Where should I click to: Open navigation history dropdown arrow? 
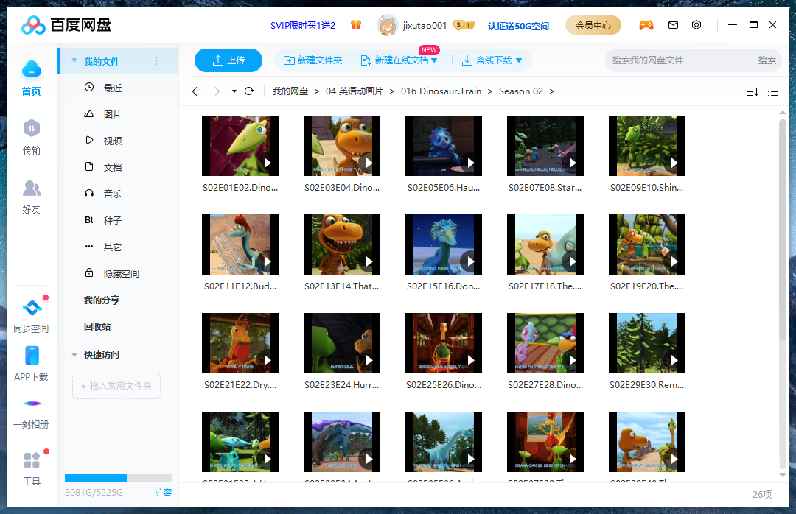[234, 91]
